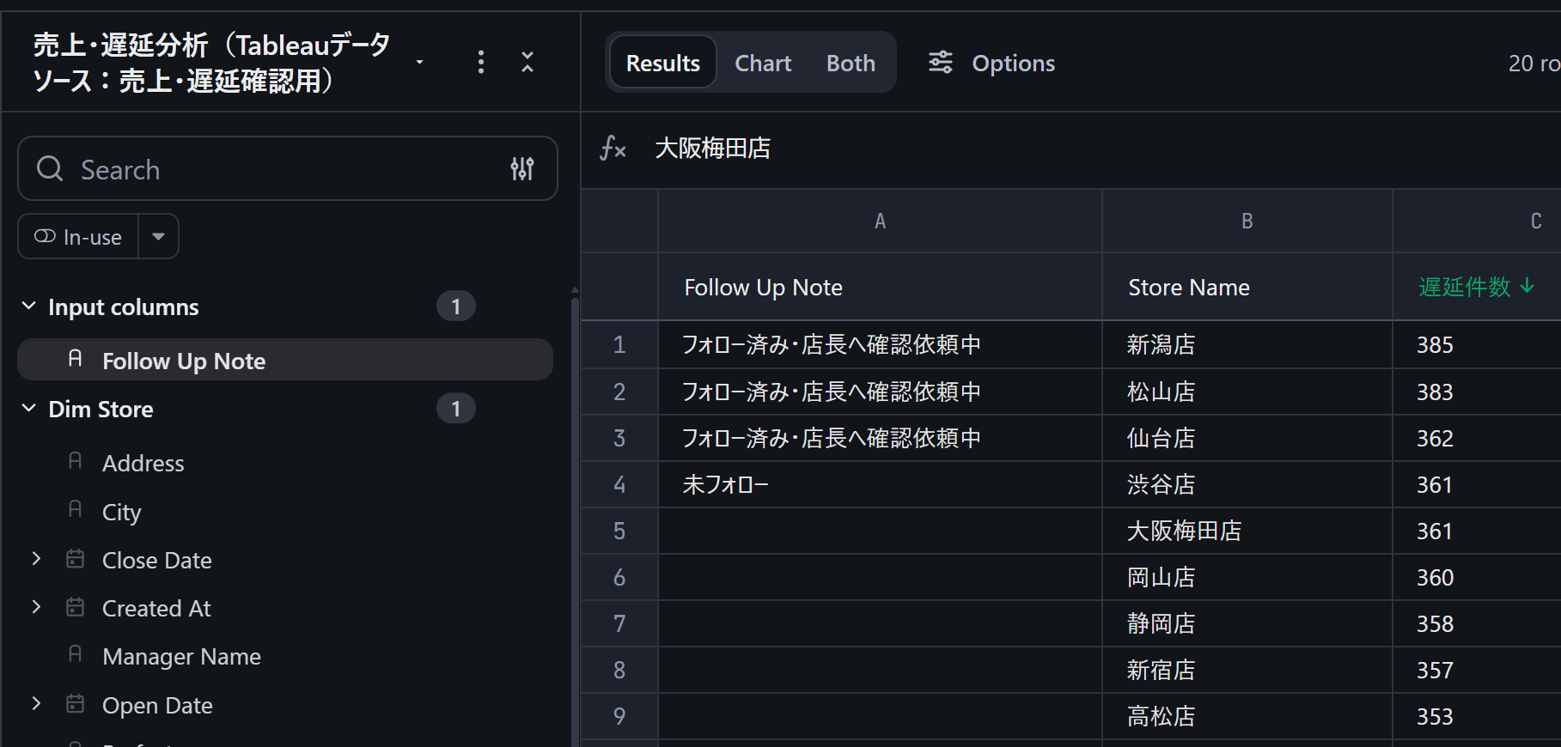This screenshot has width=1561, height=747.
Task: Select the Results tab
Action: [x=663, y=63]
